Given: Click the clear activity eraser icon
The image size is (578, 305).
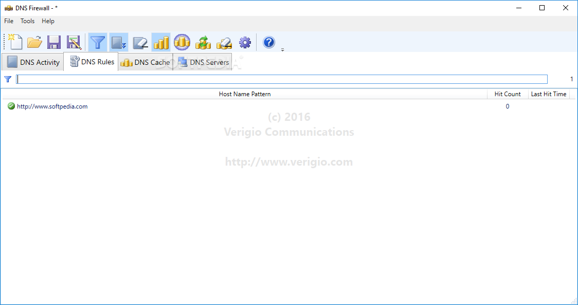Looking at the screenshot, I should click(140, 42).
